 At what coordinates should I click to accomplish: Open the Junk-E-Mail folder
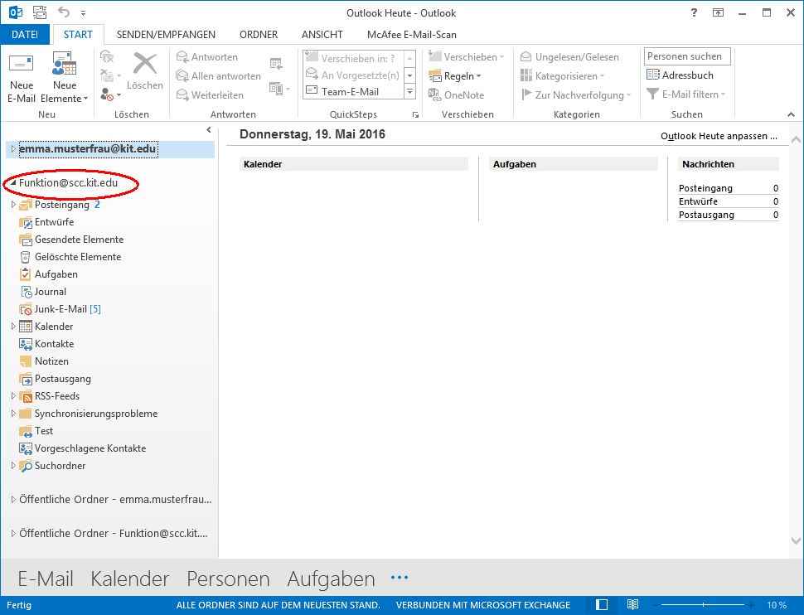click(61, 309)
